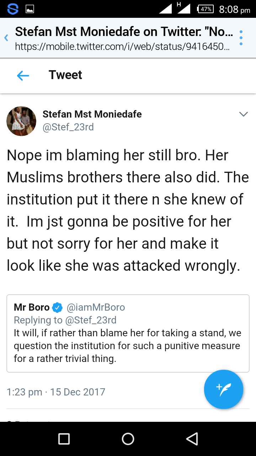The width and height of the screenshot is (256, 456).
Task: Tap the verified badge next to Mr Boro
Action: point(58,307)
